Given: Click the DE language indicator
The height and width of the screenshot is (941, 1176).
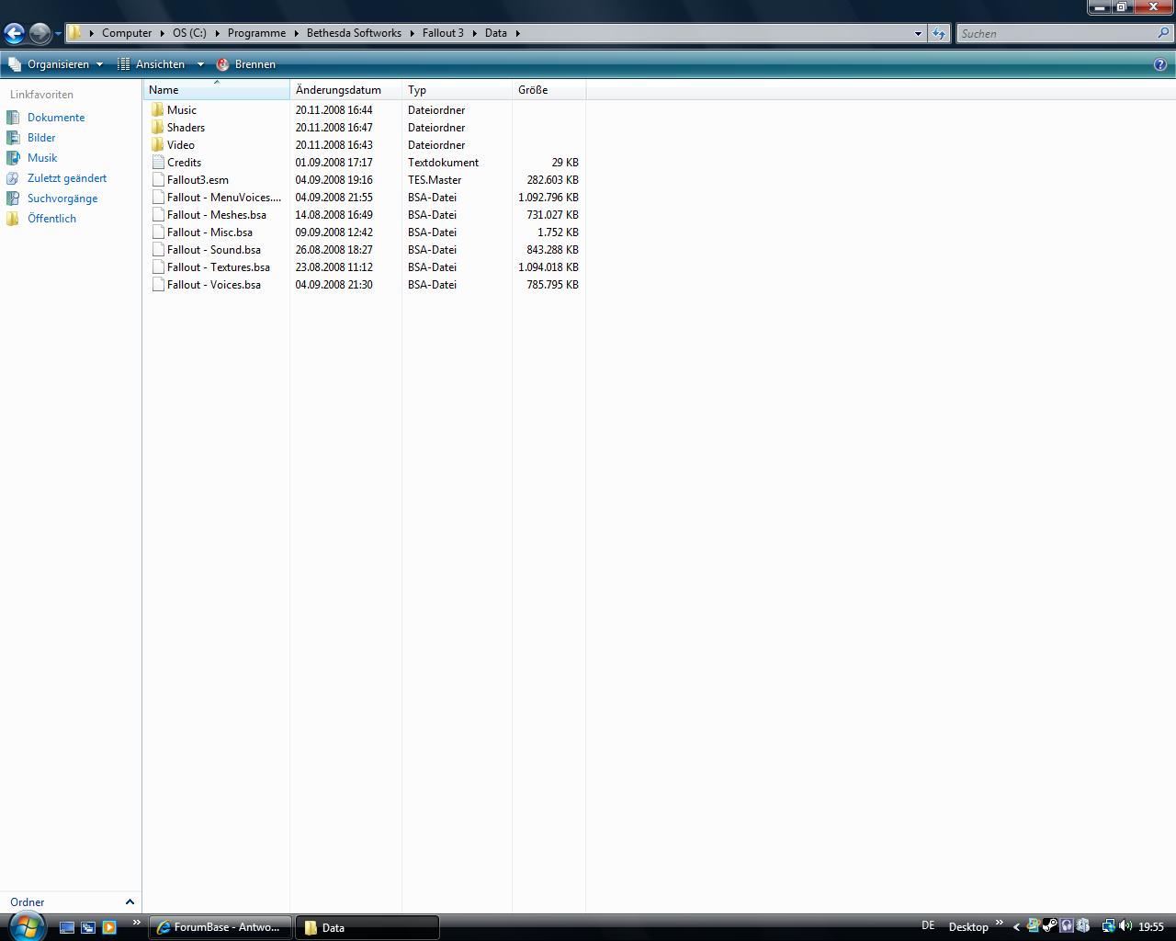Looking at the screenshot, I should [928, 926].
